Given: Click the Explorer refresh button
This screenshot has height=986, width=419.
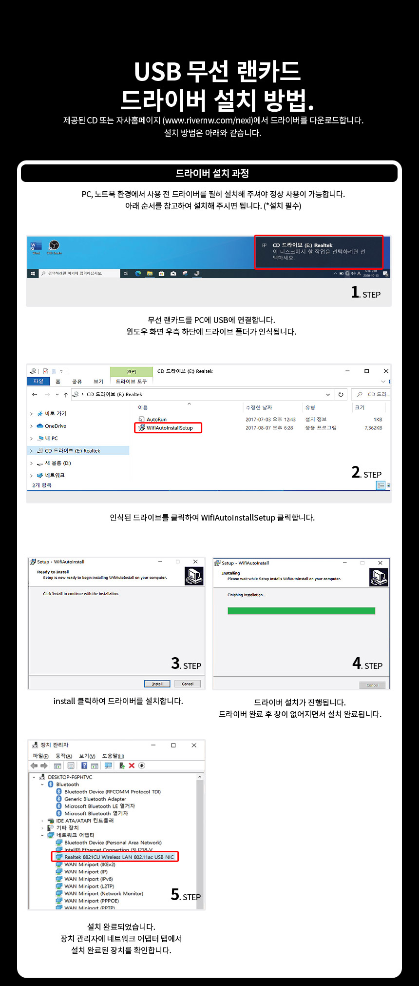Looking at the screenshot, I should [x=341, y=394].
